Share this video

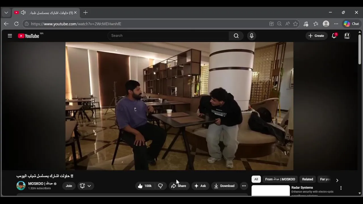179,186
